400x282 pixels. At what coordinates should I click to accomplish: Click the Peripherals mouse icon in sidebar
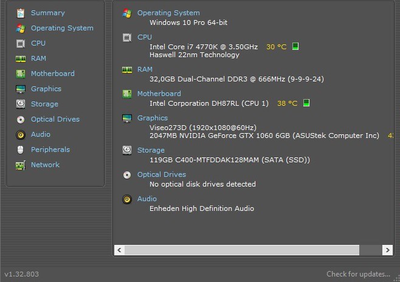tap(20, 150)
